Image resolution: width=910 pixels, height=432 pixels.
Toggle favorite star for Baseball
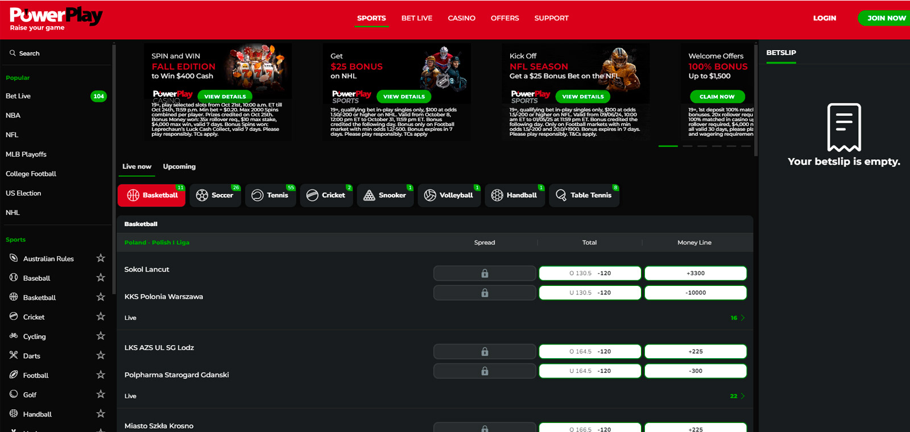(101, 277)
